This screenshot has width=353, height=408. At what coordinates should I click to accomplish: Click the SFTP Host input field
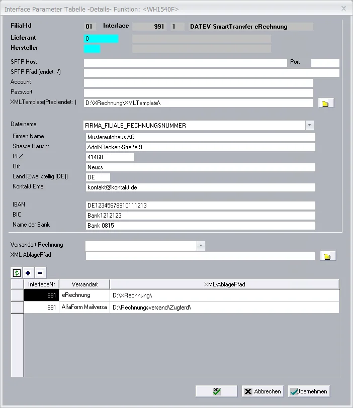pos(186,63)
